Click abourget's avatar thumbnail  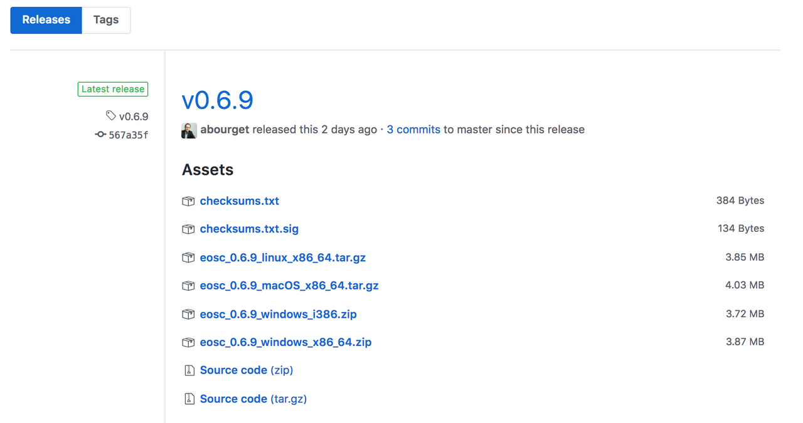tap(189, 130)
